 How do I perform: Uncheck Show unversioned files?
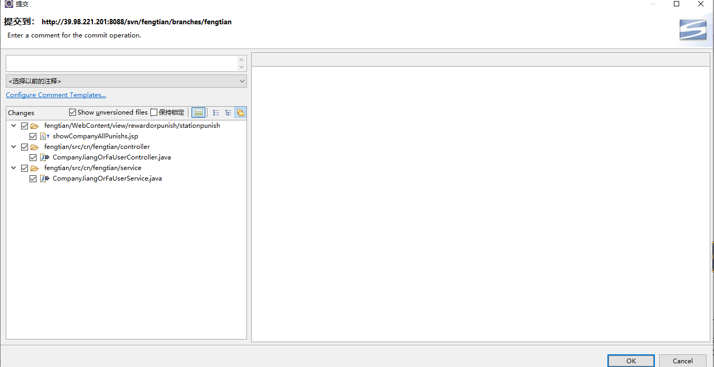(73, 112)
